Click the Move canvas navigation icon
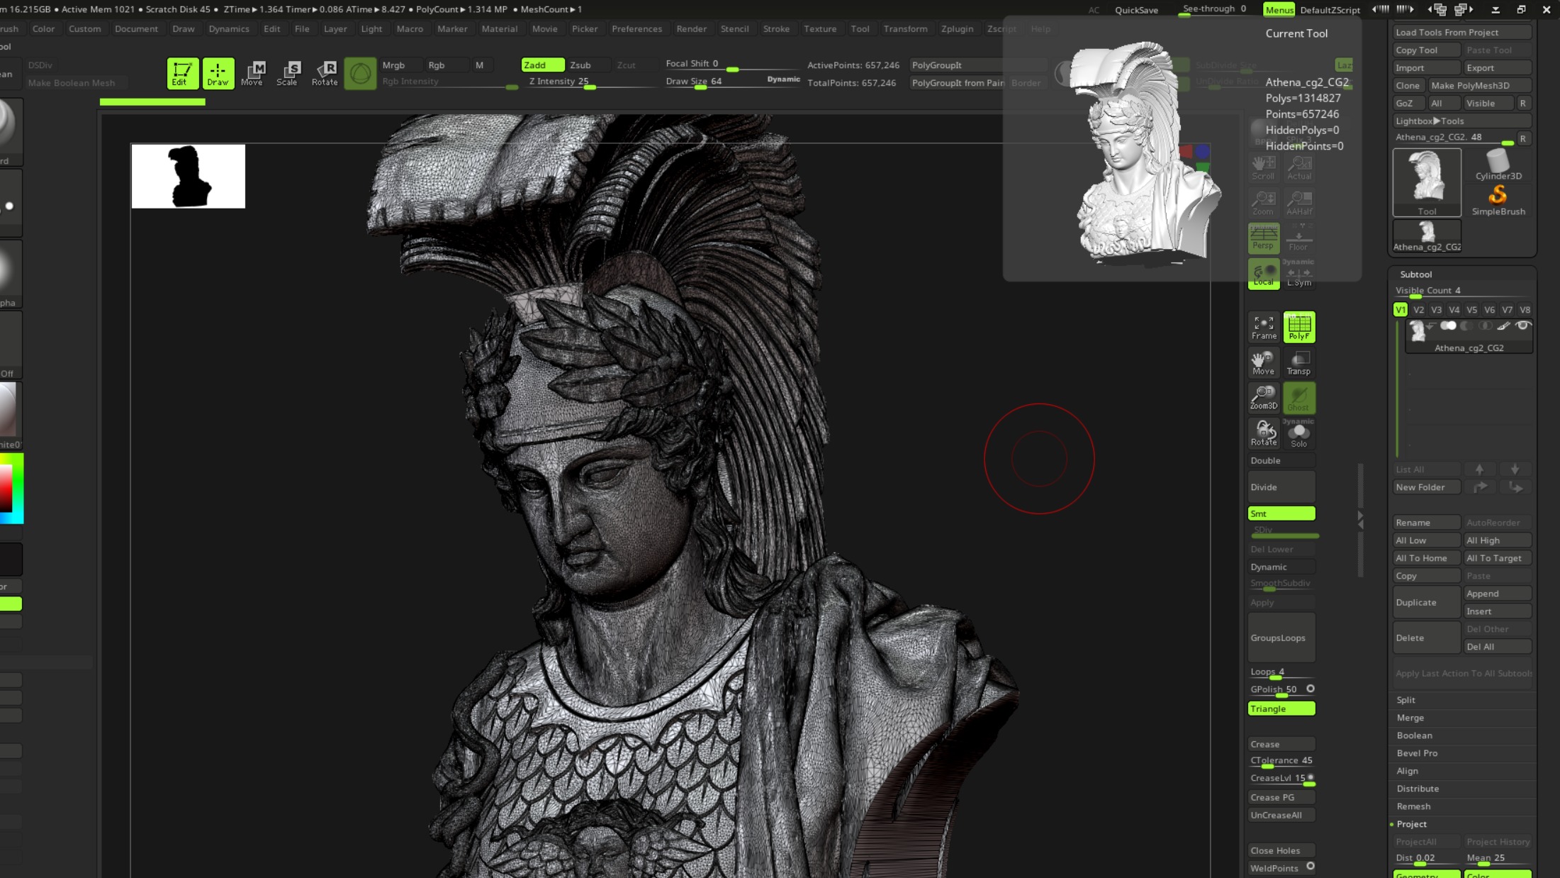The width and height of the screenshot is (1560, 878). click(x=1264, y=362)
